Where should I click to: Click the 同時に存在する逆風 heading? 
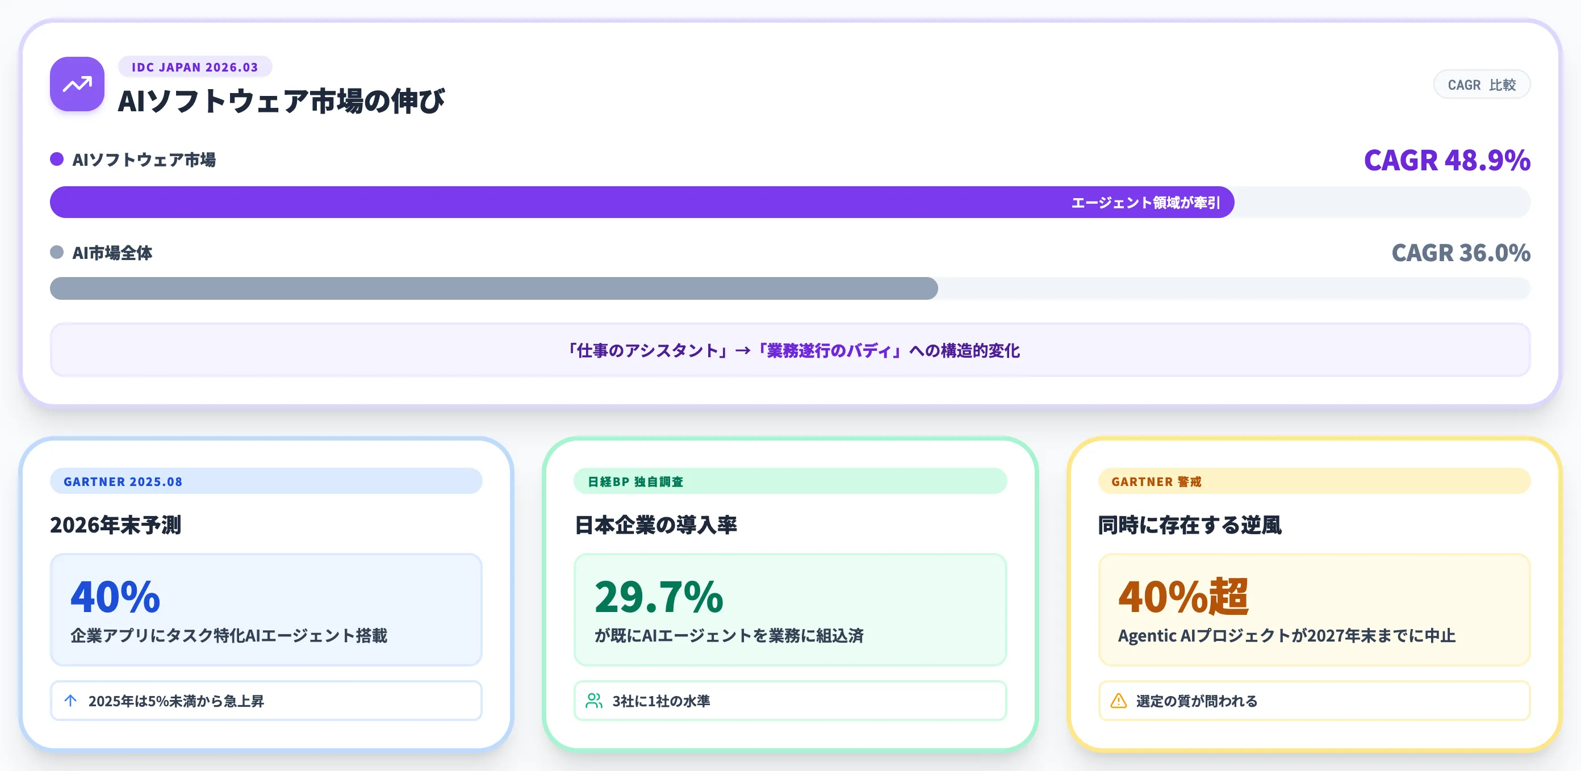tap(1189, 525)
